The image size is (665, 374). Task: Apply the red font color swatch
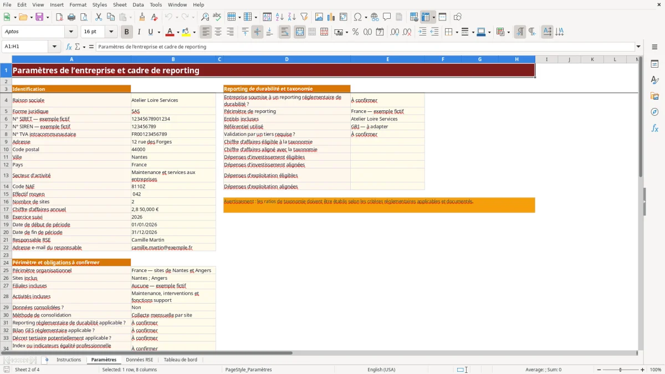pyautogui.click(x=170, y=32)
